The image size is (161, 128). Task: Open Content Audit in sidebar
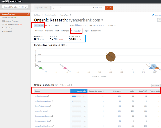[x=7, y=31]
